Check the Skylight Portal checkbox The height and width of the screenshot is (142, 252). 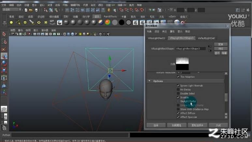178,101
